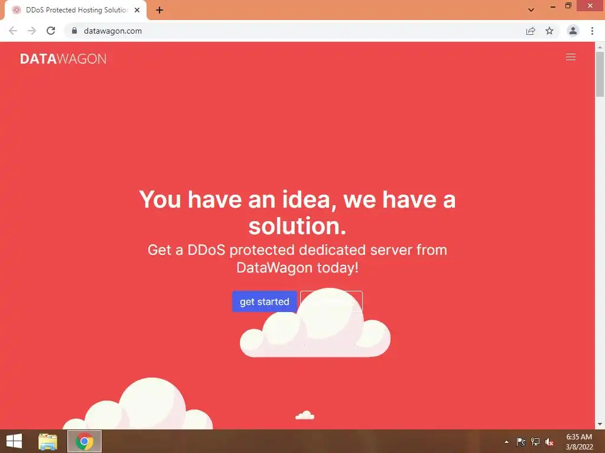Screen dimensions: 605x453
Task: Open Chrome's three-dot menu
Action: [x=592, y=31]
